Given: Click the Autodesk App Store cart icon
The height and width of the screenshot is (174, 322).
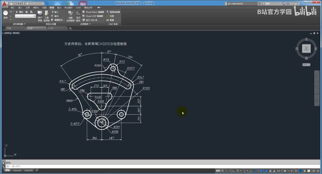Looking at the screenshot, I should pos(284,4).
